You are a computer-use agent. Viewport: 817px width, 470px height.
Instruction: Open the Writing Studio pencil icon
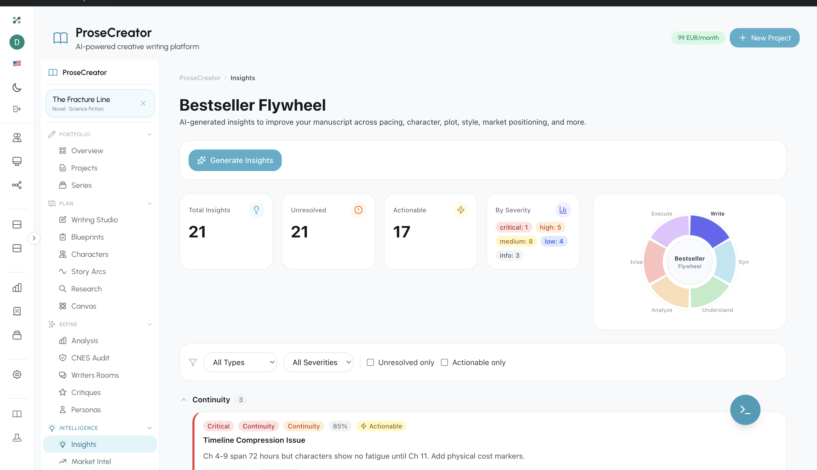(63, 220)
